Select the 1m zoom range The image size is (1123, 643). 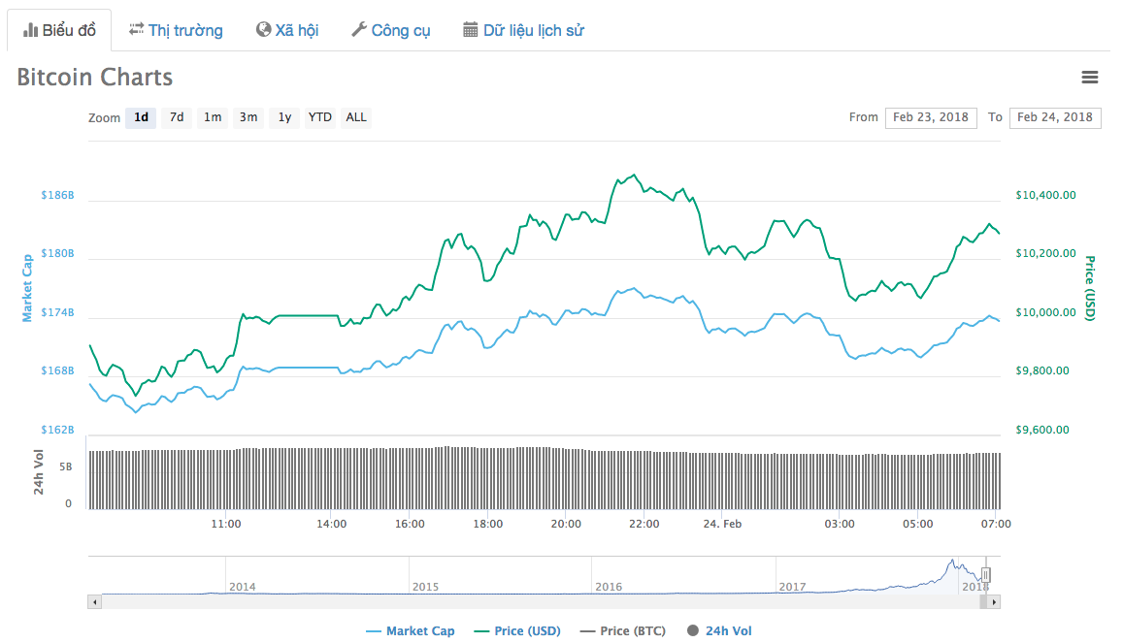213,117
